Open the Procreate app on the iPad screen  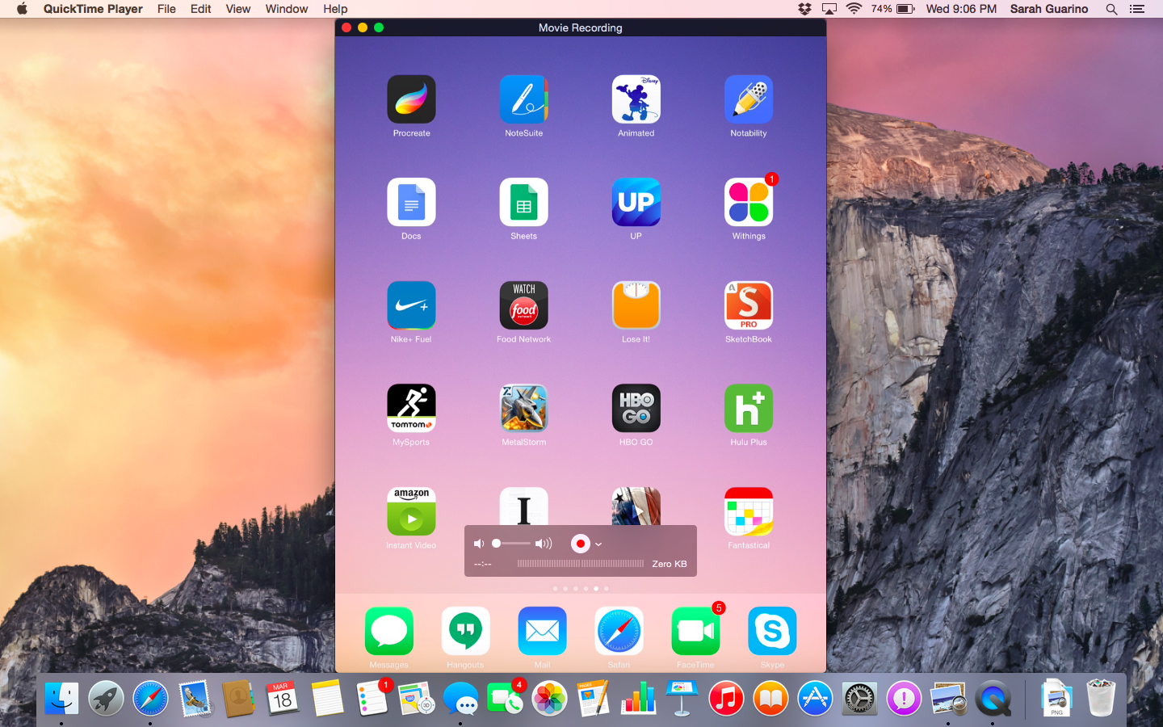click(411, 99)
